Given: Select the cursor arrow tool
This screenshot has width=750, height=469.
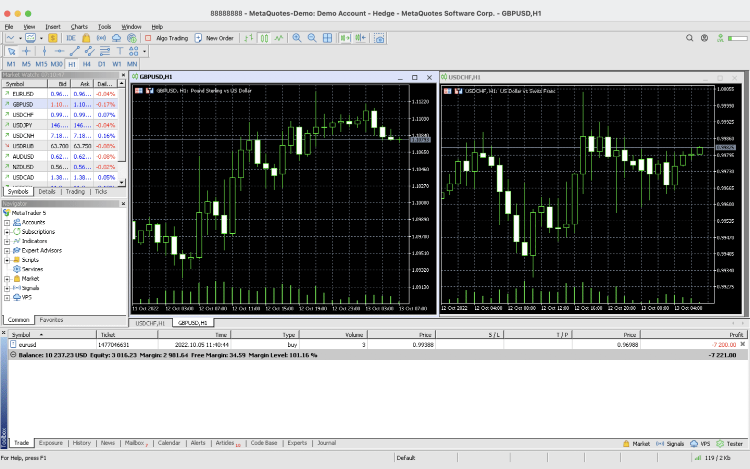Looking at the screenshot, I should [11, 51].
